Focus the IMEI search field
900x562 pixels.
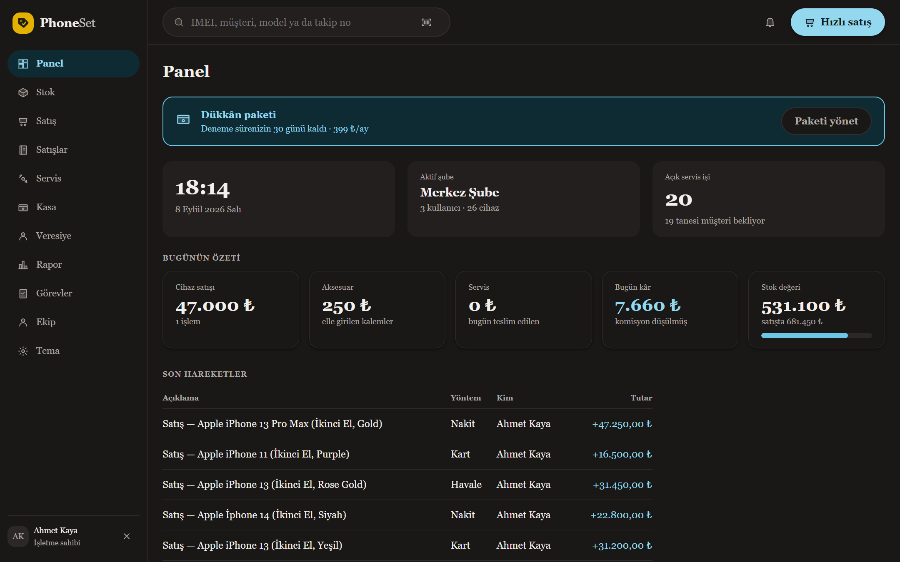click(x=306, y=22)
